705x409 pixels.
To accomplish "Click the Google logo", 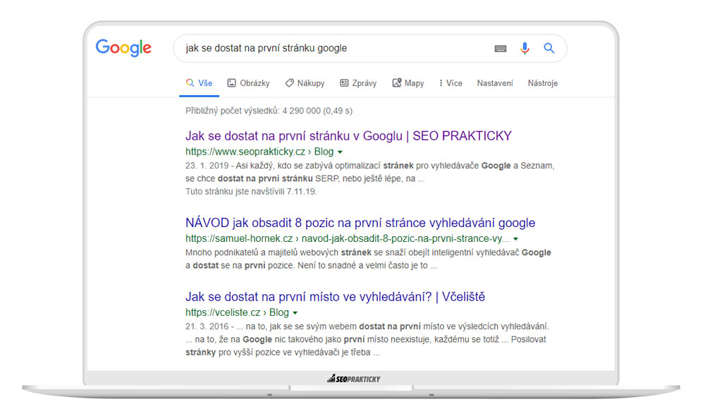I will [x=123, y=48].
